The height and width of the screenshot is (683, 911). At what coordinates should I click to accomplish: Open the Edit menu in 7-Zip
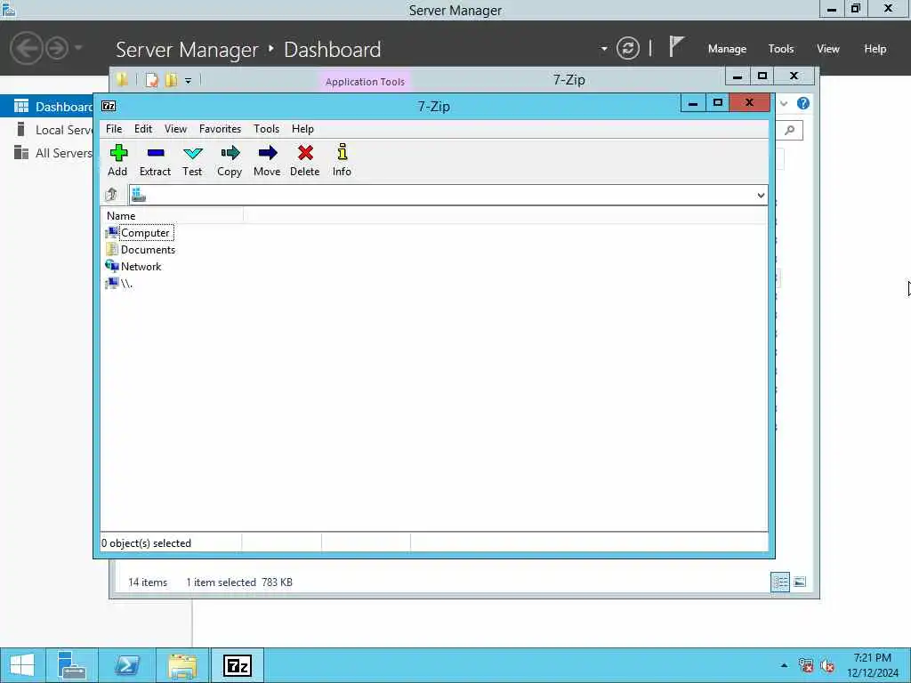(x=143, y=129)
